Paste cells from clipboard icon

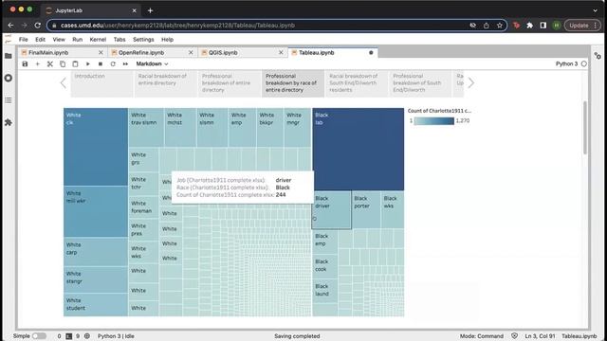75,63
